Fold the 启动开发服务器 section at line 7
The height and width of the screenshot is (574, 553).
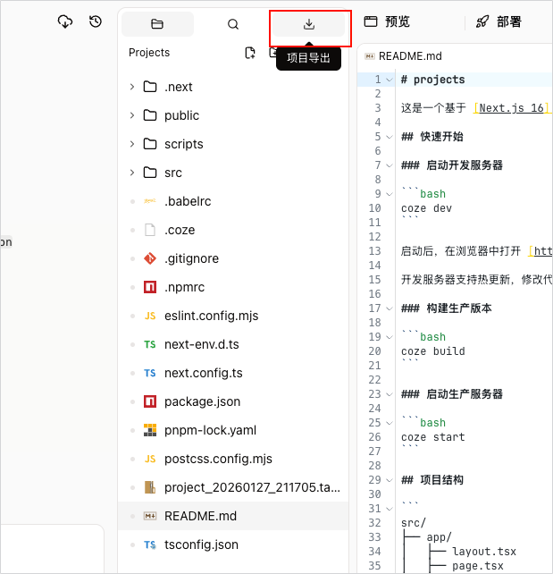click(390, 165)
